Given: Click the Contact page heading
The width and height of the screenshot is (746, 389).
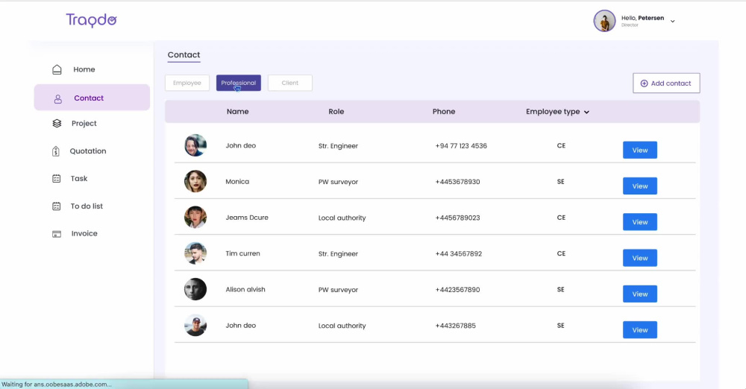Looking at the screenshot, I should click(184, 54).
